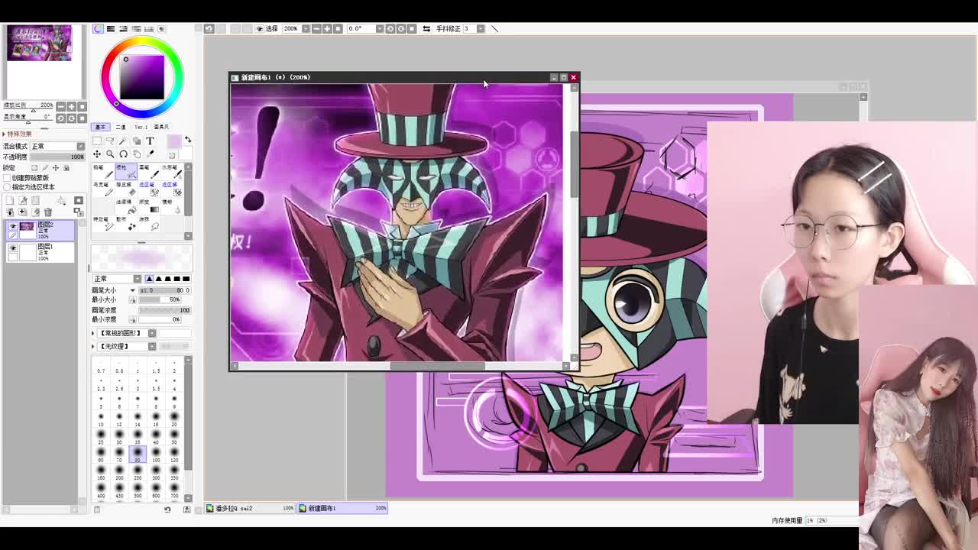Delete layer with trash icon
The width and height of the screenshot is (978, 550).
[48, 212]
